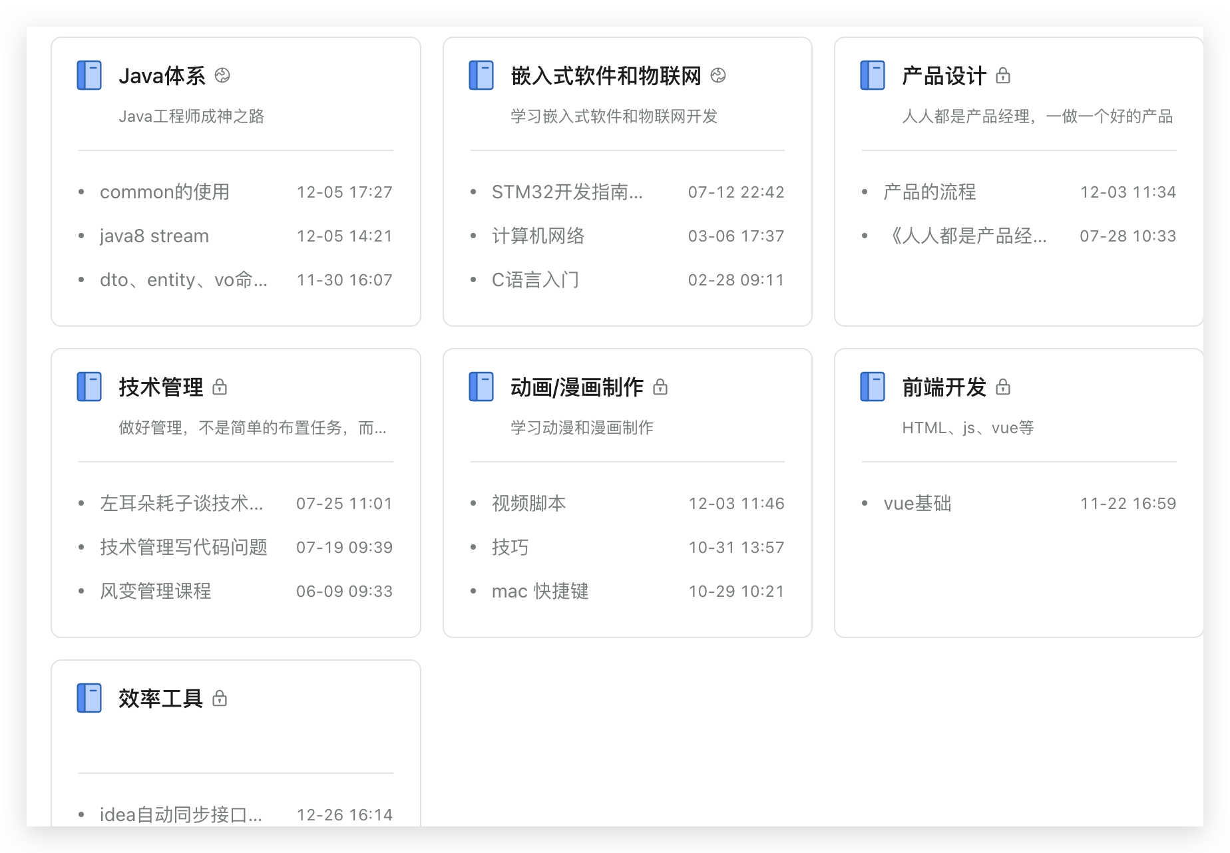Click the timestamp 02-28 09:11
This screenshot has height=853, width=1230.
[x=736, y=280]
